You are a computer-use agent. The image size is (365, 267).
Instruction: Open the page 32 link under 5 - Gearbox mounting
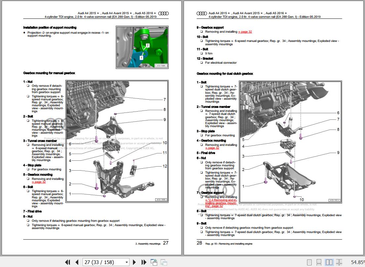(39, 182)
